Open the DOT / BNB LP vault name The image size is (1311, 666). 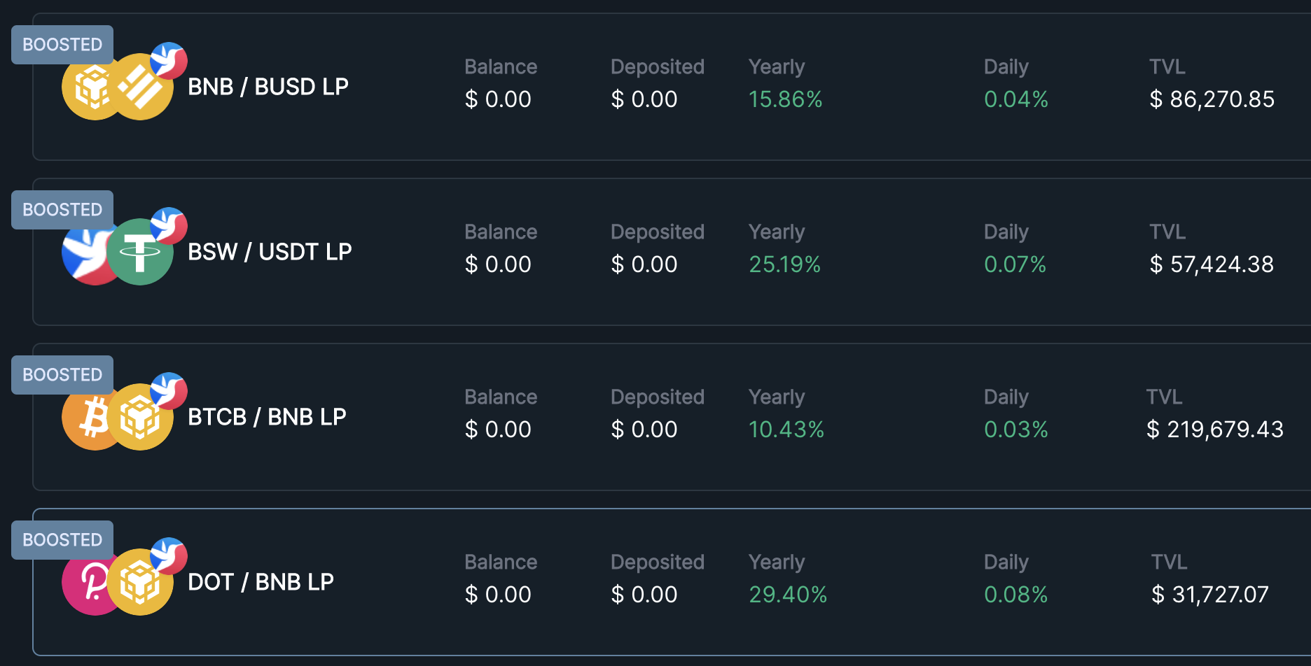[261, 582]
